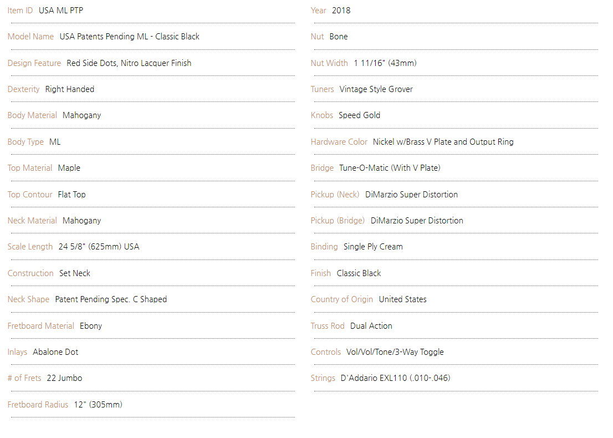Click the 'Abalone Dot' inlays value

[x=55, y=352]
